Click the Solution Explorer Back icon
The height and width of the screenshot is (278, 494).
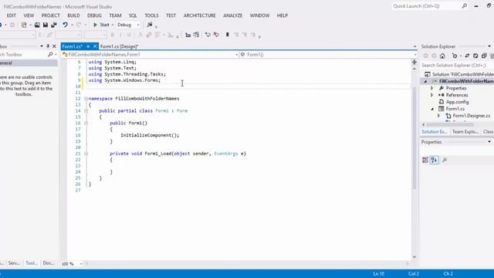pos(425,56)
